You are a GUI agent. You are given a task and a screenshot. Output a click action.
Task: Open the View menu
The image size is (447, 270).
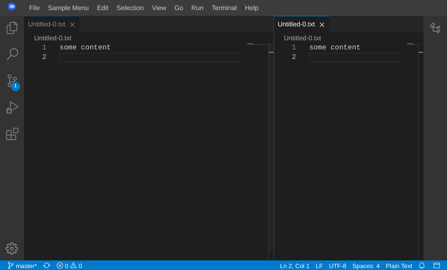coord(159,8)
